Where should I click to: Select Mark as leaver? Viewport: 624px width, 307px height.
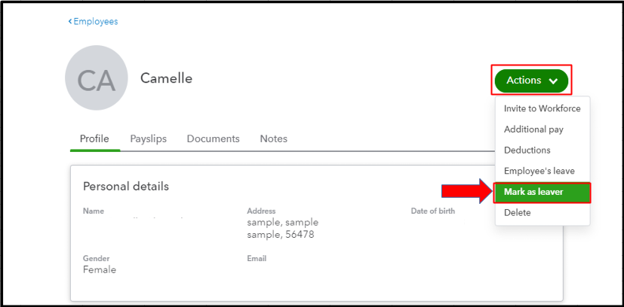coord(542,193)
